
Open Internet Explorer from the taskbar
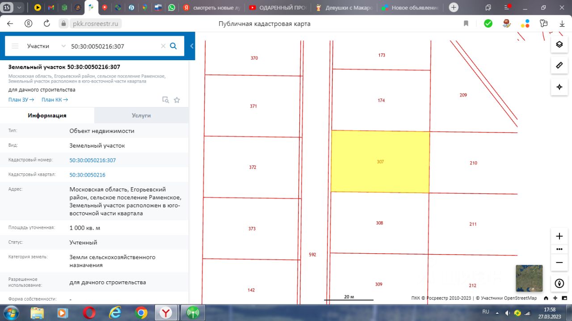pyautogui.click(x=115, y=313)
